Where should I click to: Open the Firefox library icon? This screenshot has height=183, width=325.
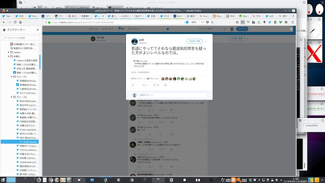pyautogui.click(x=237, y=22)
